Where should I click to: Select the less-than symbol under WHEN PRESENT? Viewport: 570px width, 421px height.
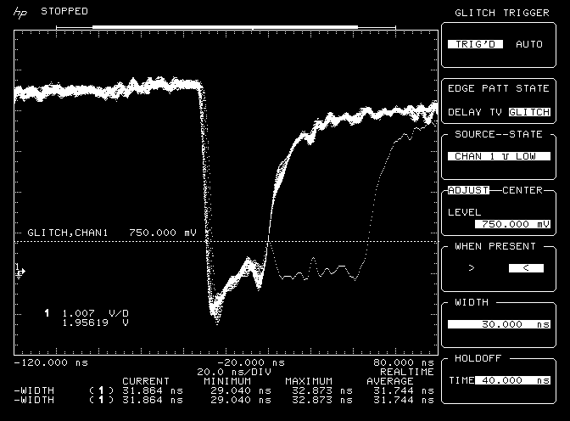pos(525,268)
